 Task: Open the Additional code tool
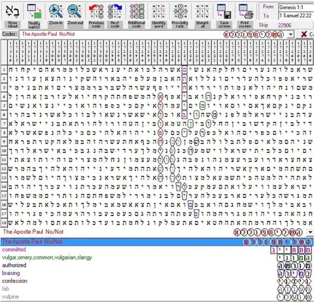pyautogui.click(x=137, y=11)
